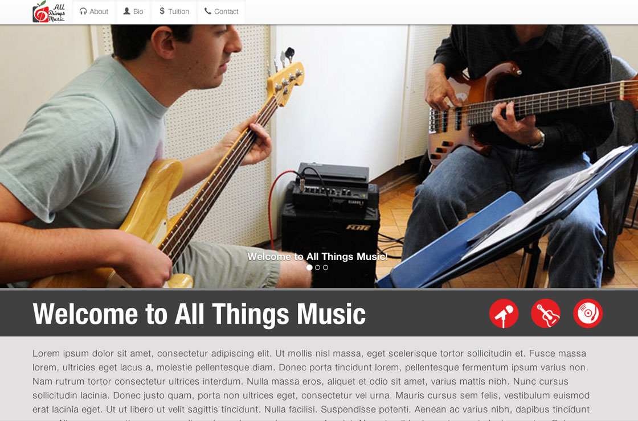Click the phone icon beside Contact
The image size is (638, 421).
click(x=207, y=11)
